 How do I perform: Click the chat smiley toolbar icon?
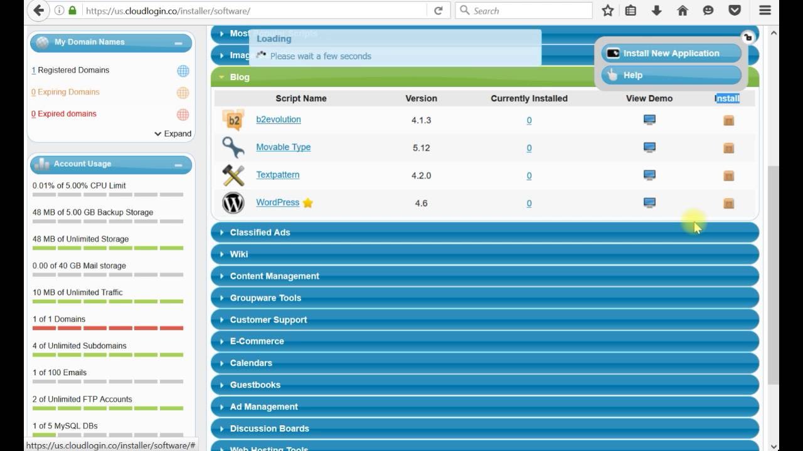(x=708, y=11)
